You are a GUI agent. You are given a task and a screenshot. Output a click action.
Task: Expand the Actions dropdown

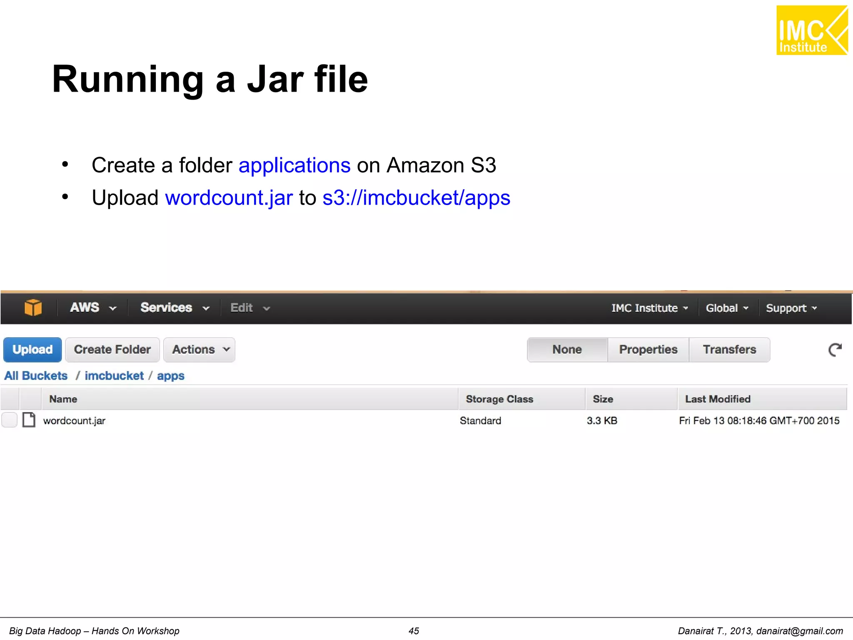(200, 350)
